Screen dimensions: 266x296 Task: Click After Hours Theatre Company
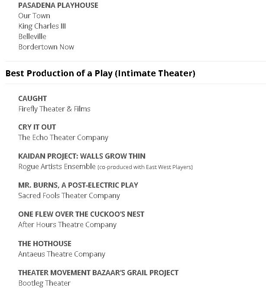point(67,224)
